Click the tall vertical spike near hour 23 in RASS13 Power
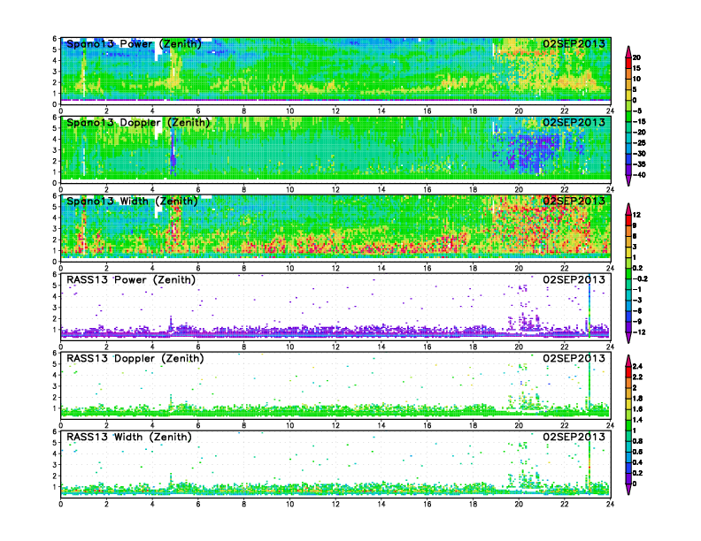 click(589, 305)
